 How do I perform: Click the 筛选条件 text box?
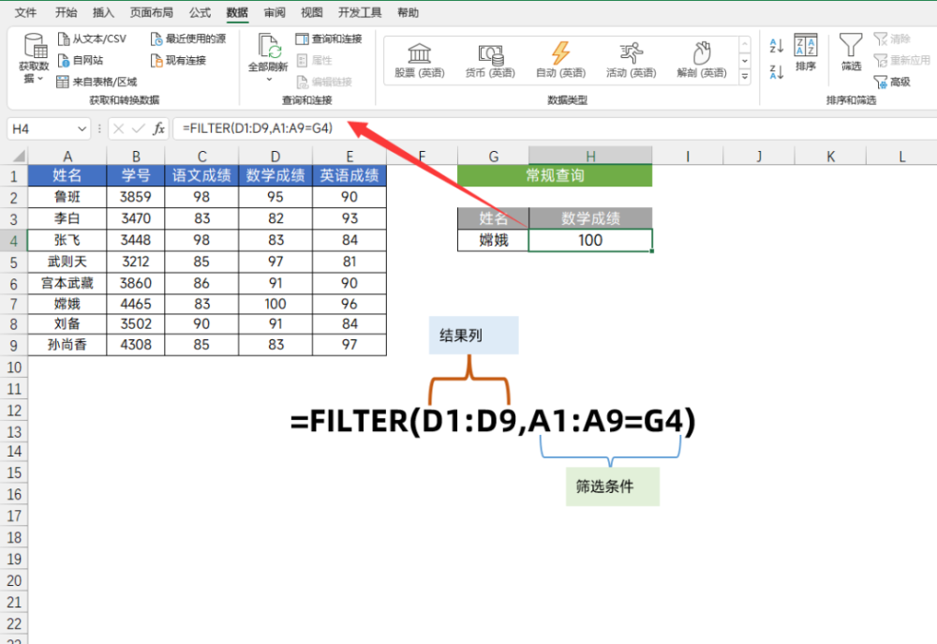click(613, 487)
